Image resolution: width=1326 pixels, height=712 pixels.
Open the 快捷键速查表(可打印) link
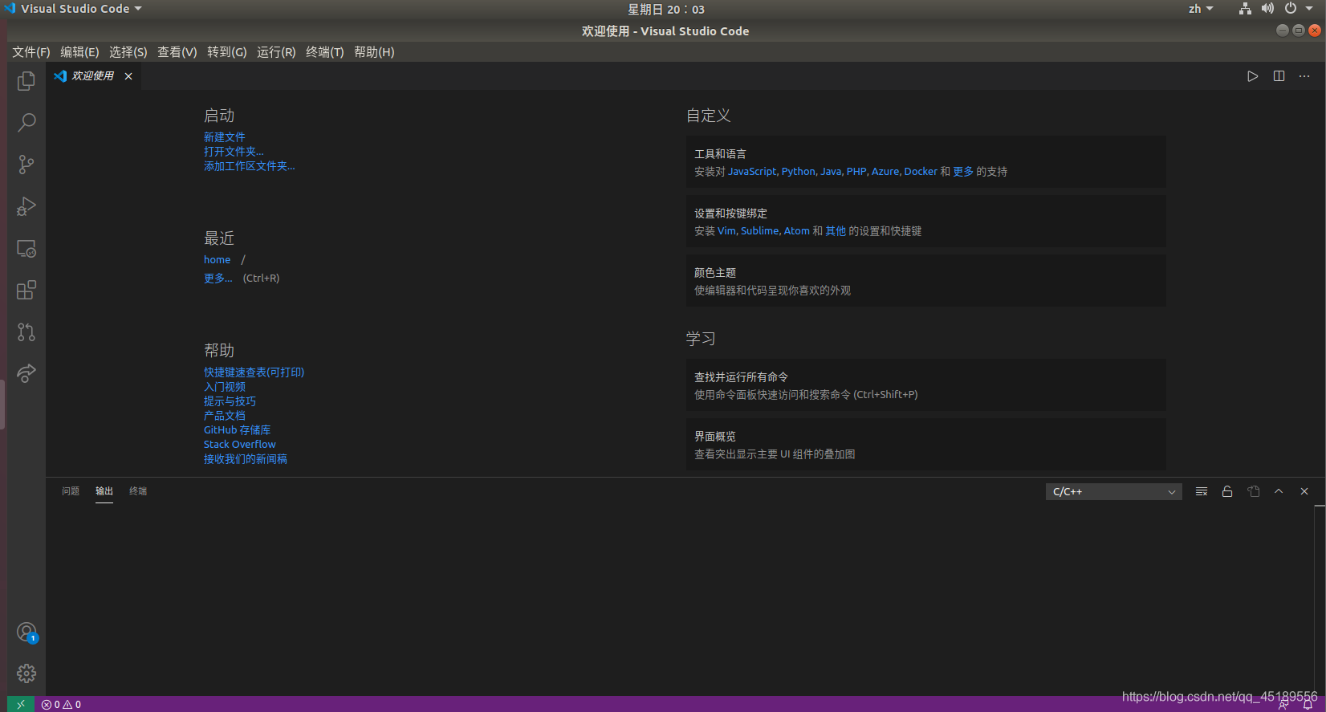(x=254, y=372)
